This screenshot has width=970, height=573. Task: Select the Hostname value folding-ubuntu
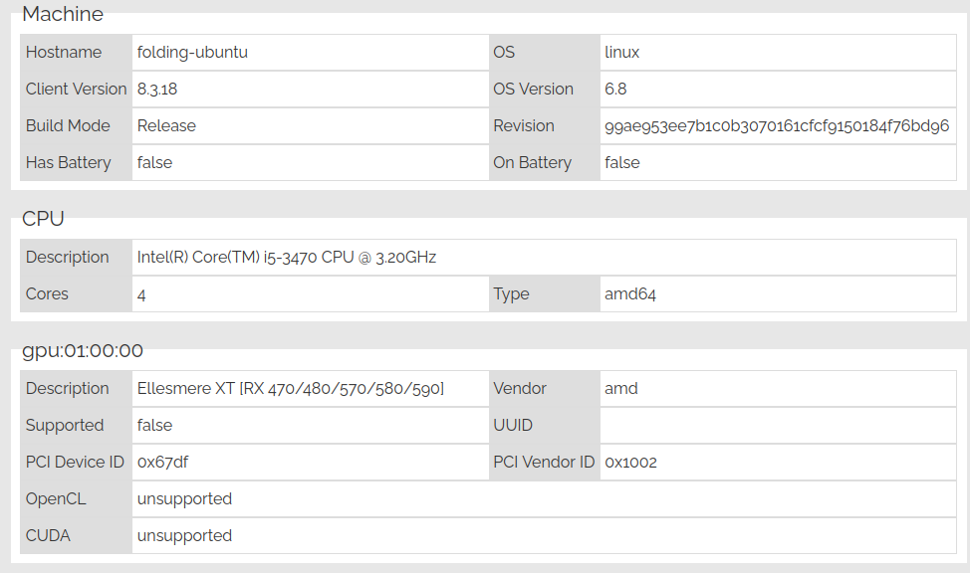tap(192, 53)
